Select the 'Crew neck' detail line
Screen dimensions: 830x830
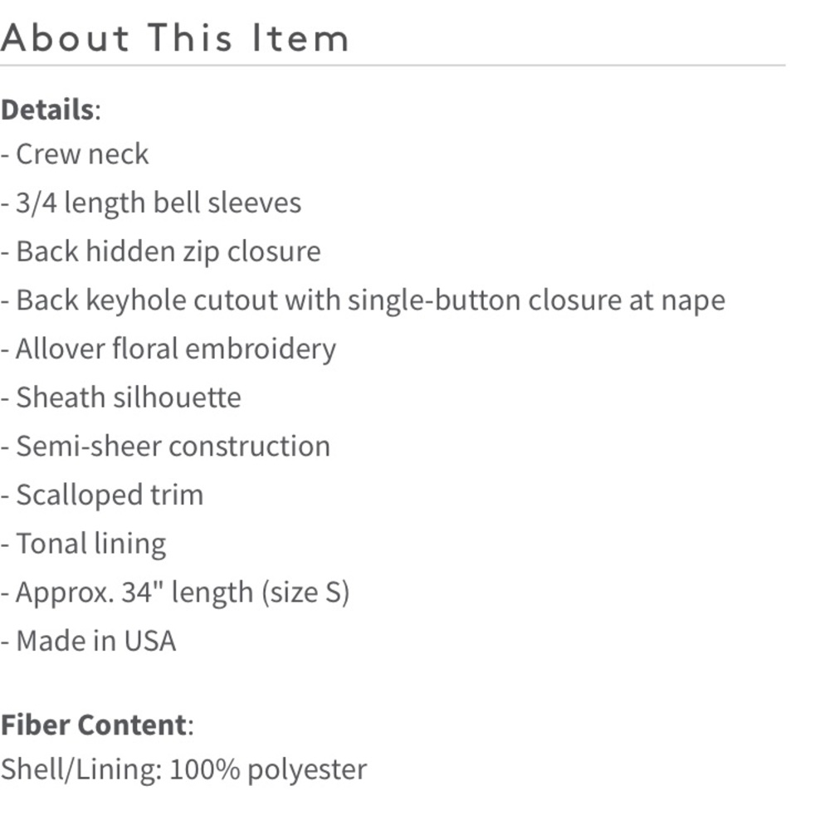[x=81, y=154]
